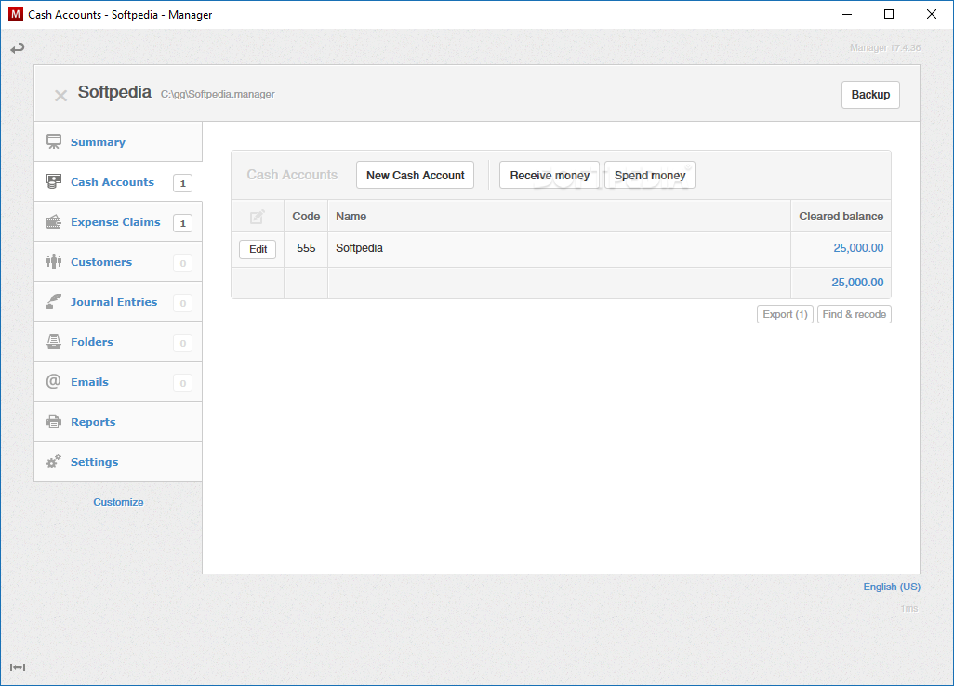
Task: Click the Expense Claims count badge
Action: [x=182, y=223]
